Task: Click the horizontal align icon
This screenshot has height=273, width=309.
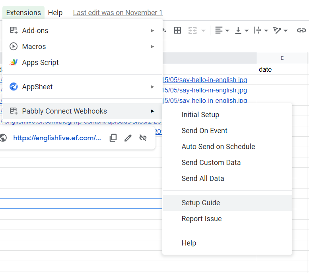Action: pyautogui.click(x=219, y=30)
